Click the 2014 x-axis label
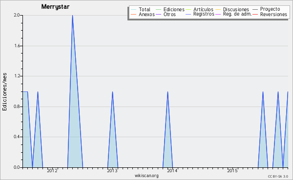This screenshot has width=293, height=180. [x=172, y=170]
